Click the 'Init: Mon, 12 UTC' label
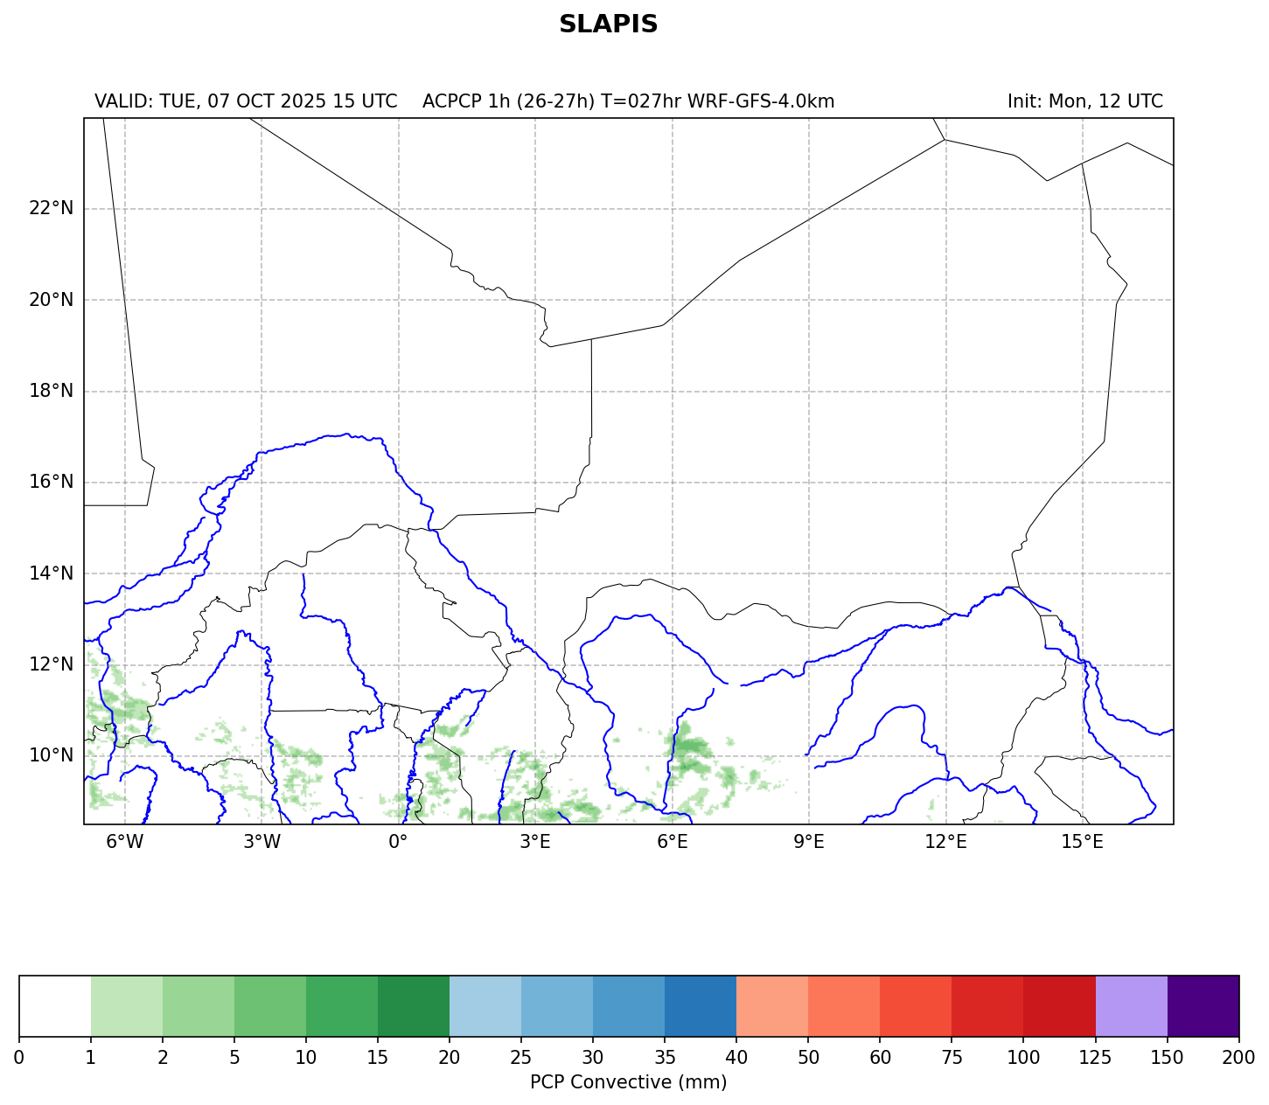The width and height of the screenshot is (1269, 1105). (1084, 101)
